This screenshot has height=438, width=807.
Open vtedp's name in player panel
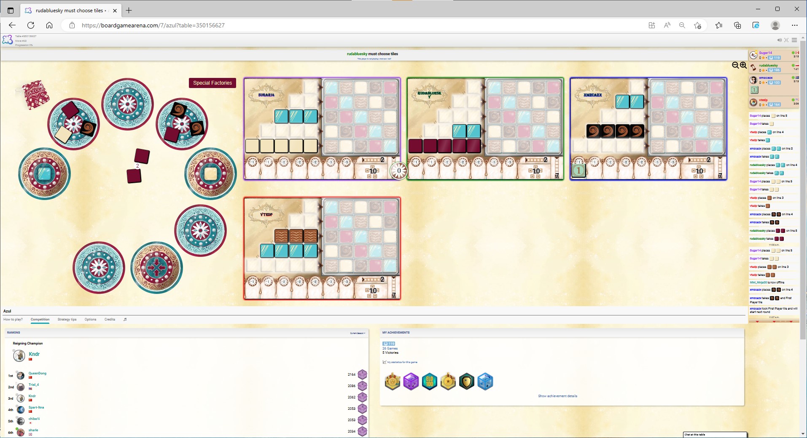coord(763,100)
